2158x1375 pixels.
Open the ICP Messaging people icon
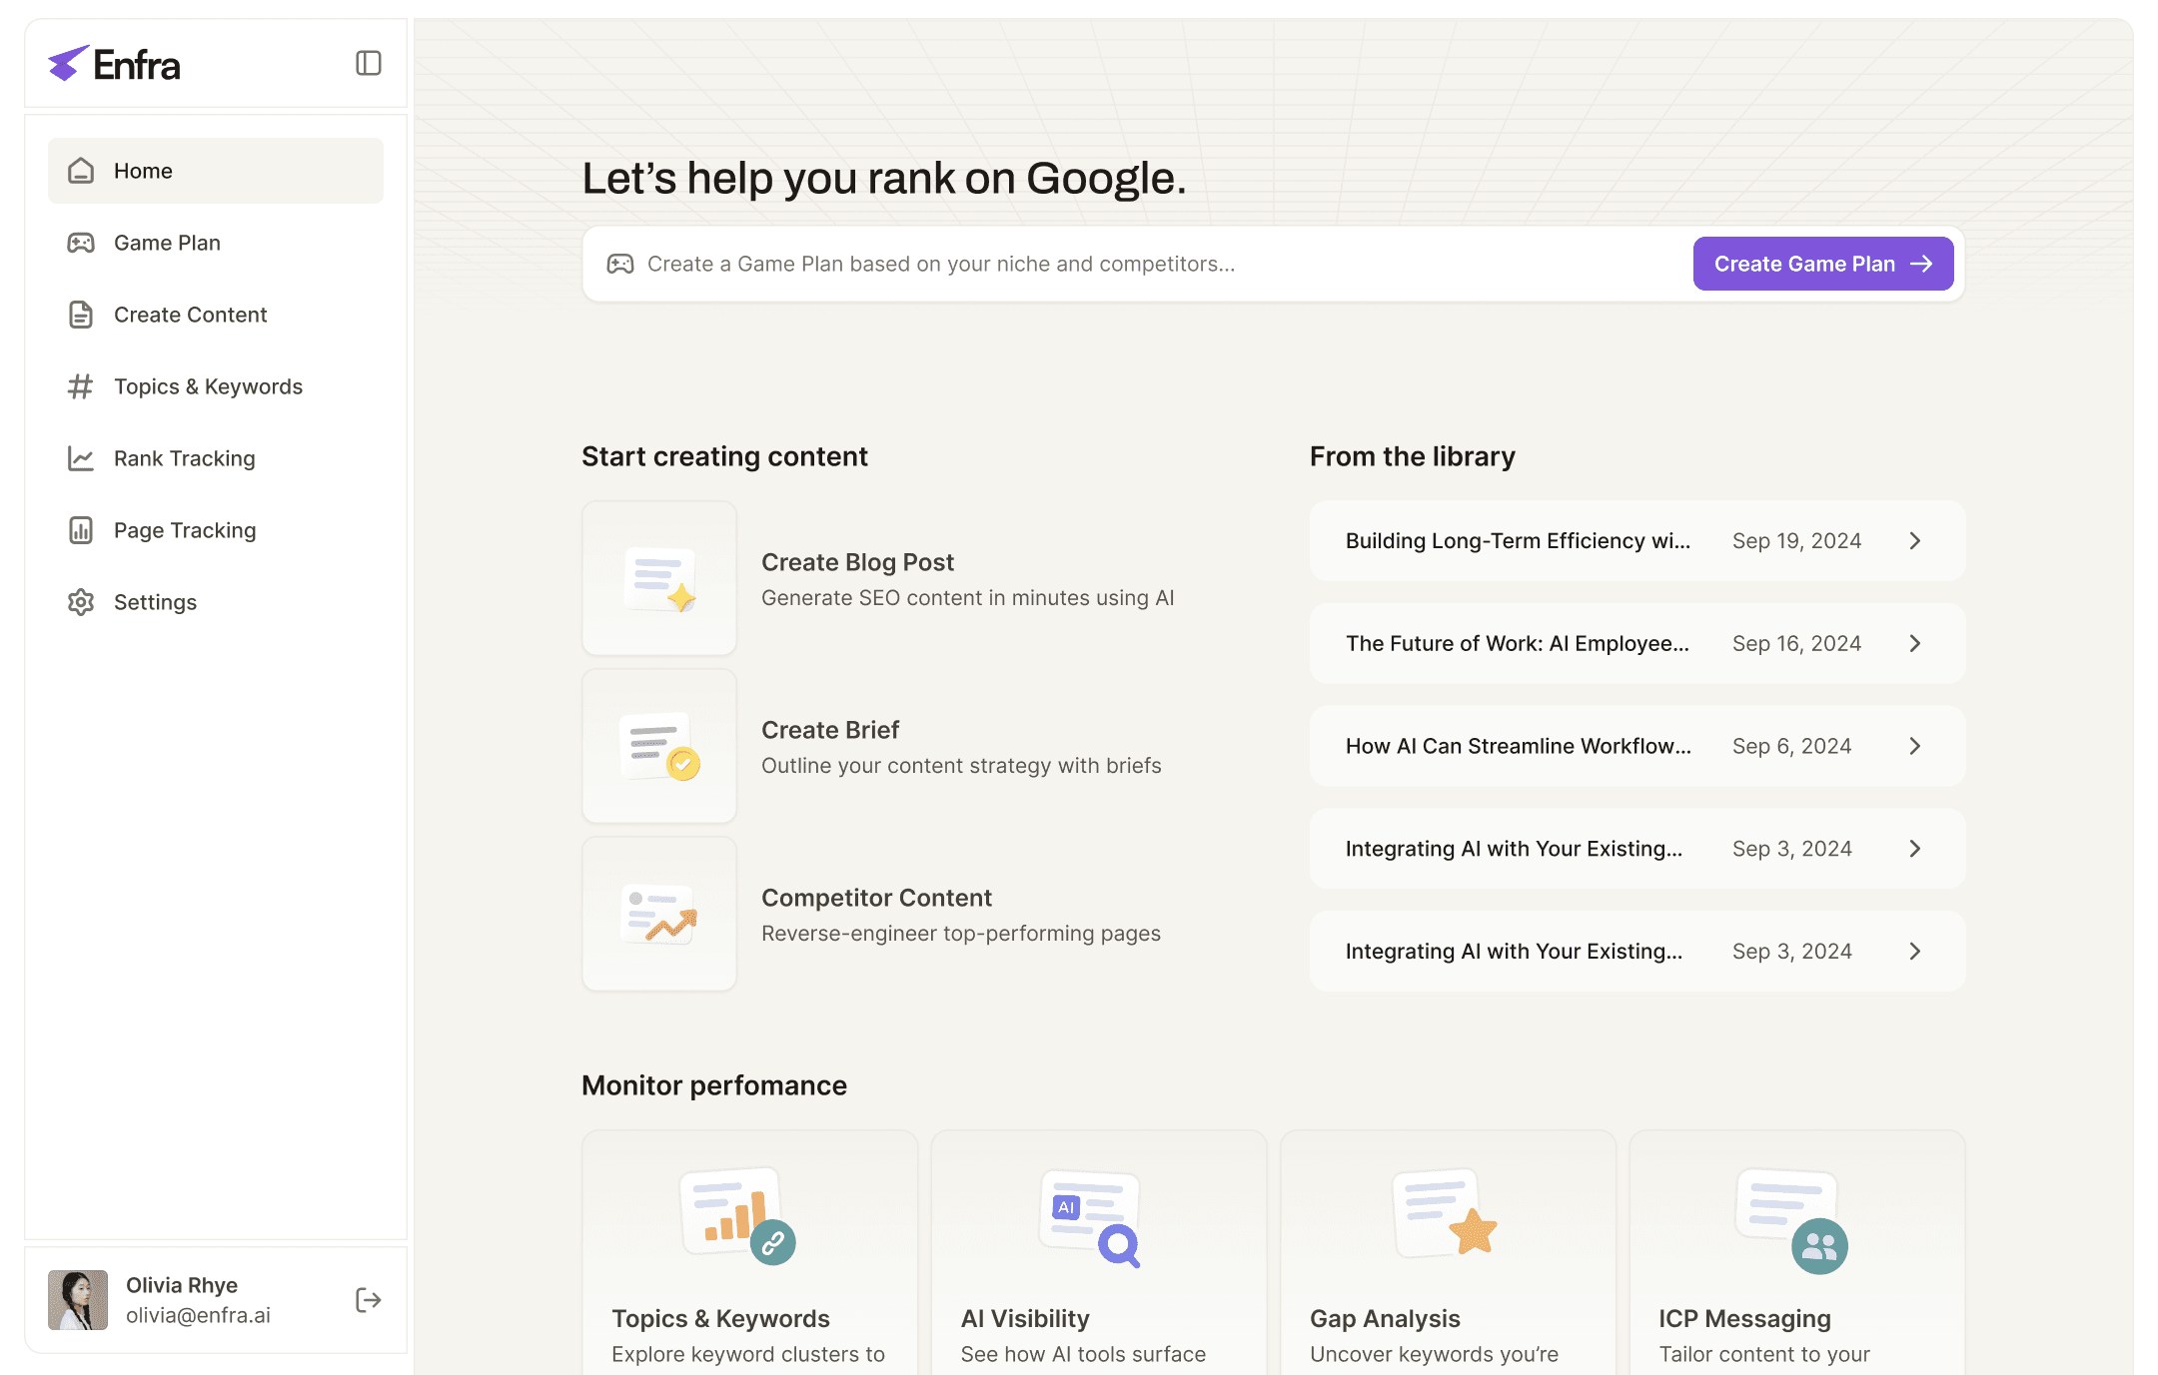click(x=1819, y=1245)
